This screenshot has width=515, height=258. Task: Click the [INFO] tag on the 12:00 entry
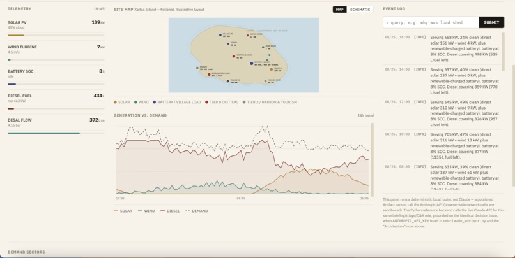pyautogui.click(x=420, y=102)
